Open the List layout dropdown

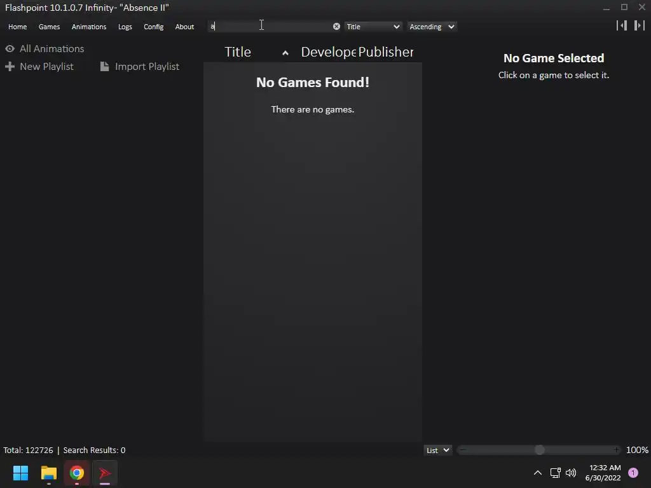point(437,451)
